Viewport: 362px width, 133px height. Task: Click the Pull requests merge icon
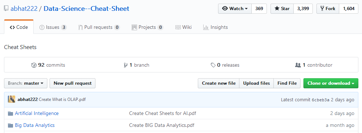coord(80,27)
